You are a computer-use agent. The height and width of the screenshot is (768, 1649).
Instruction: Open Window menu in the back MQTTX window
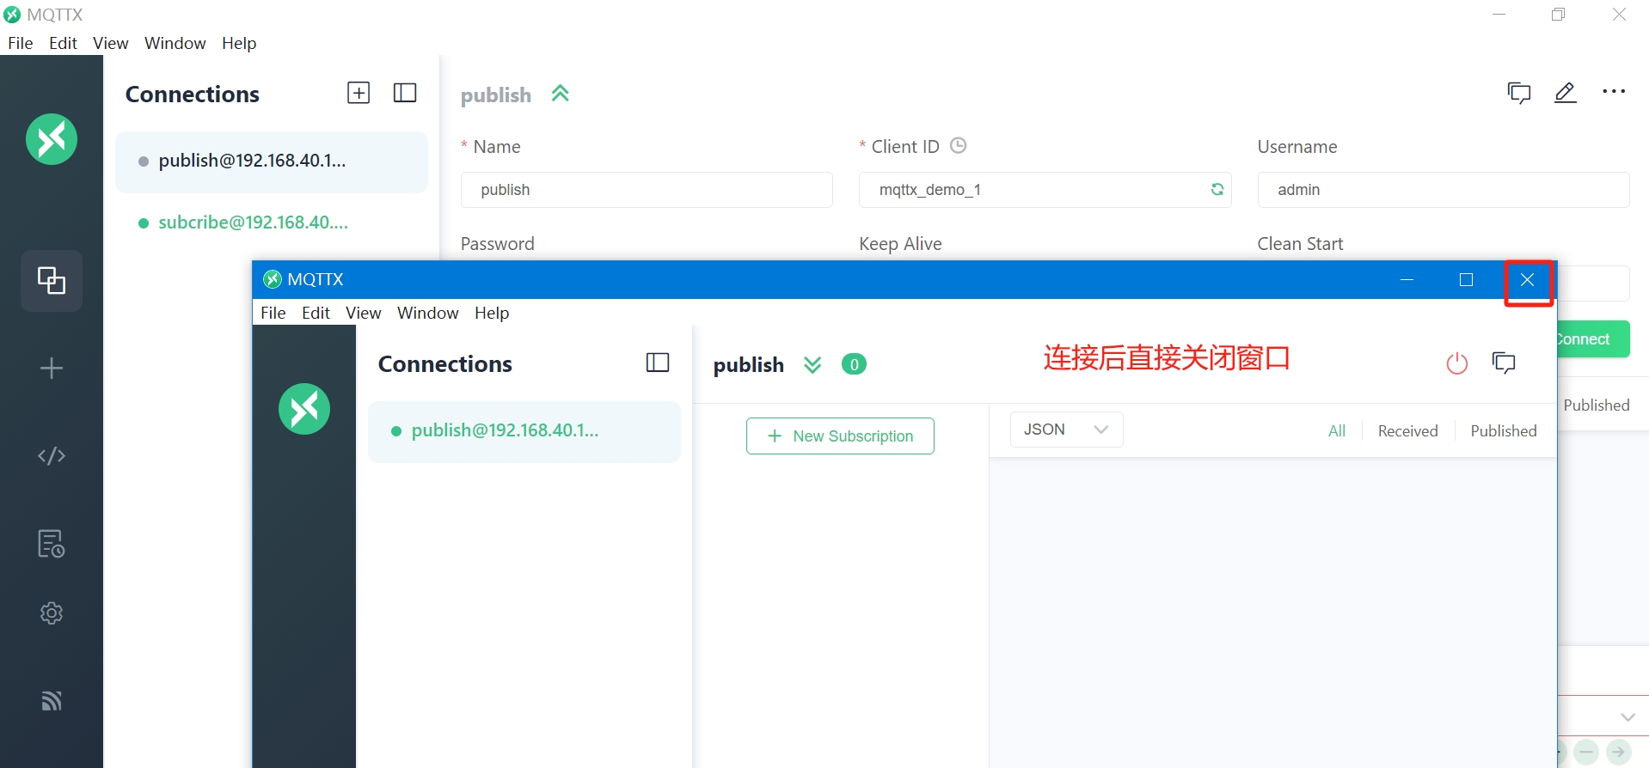tap(175, 43)
